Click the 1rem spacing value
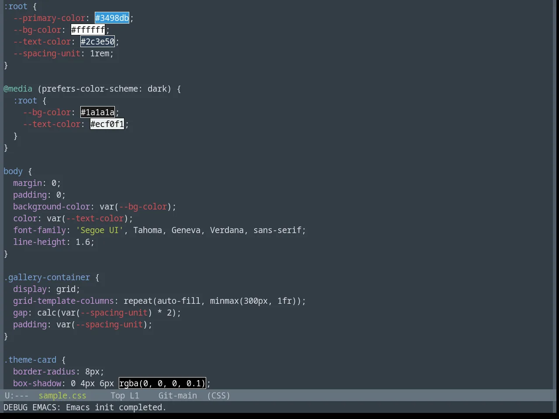This screenshot has height=419, width=559. coord(100,53)
